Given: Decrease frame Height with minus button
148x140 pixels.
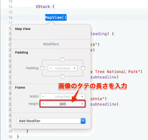Looking at the screenshot, I should [43, 104].
